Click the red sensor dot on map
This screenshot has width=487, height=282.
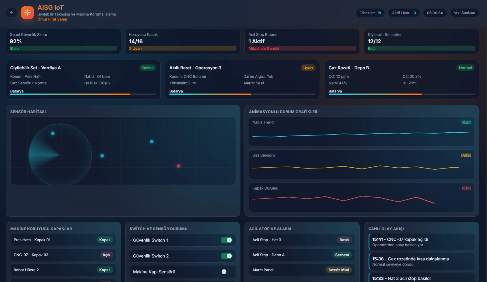pyautogui.click(x=179, y=166)
